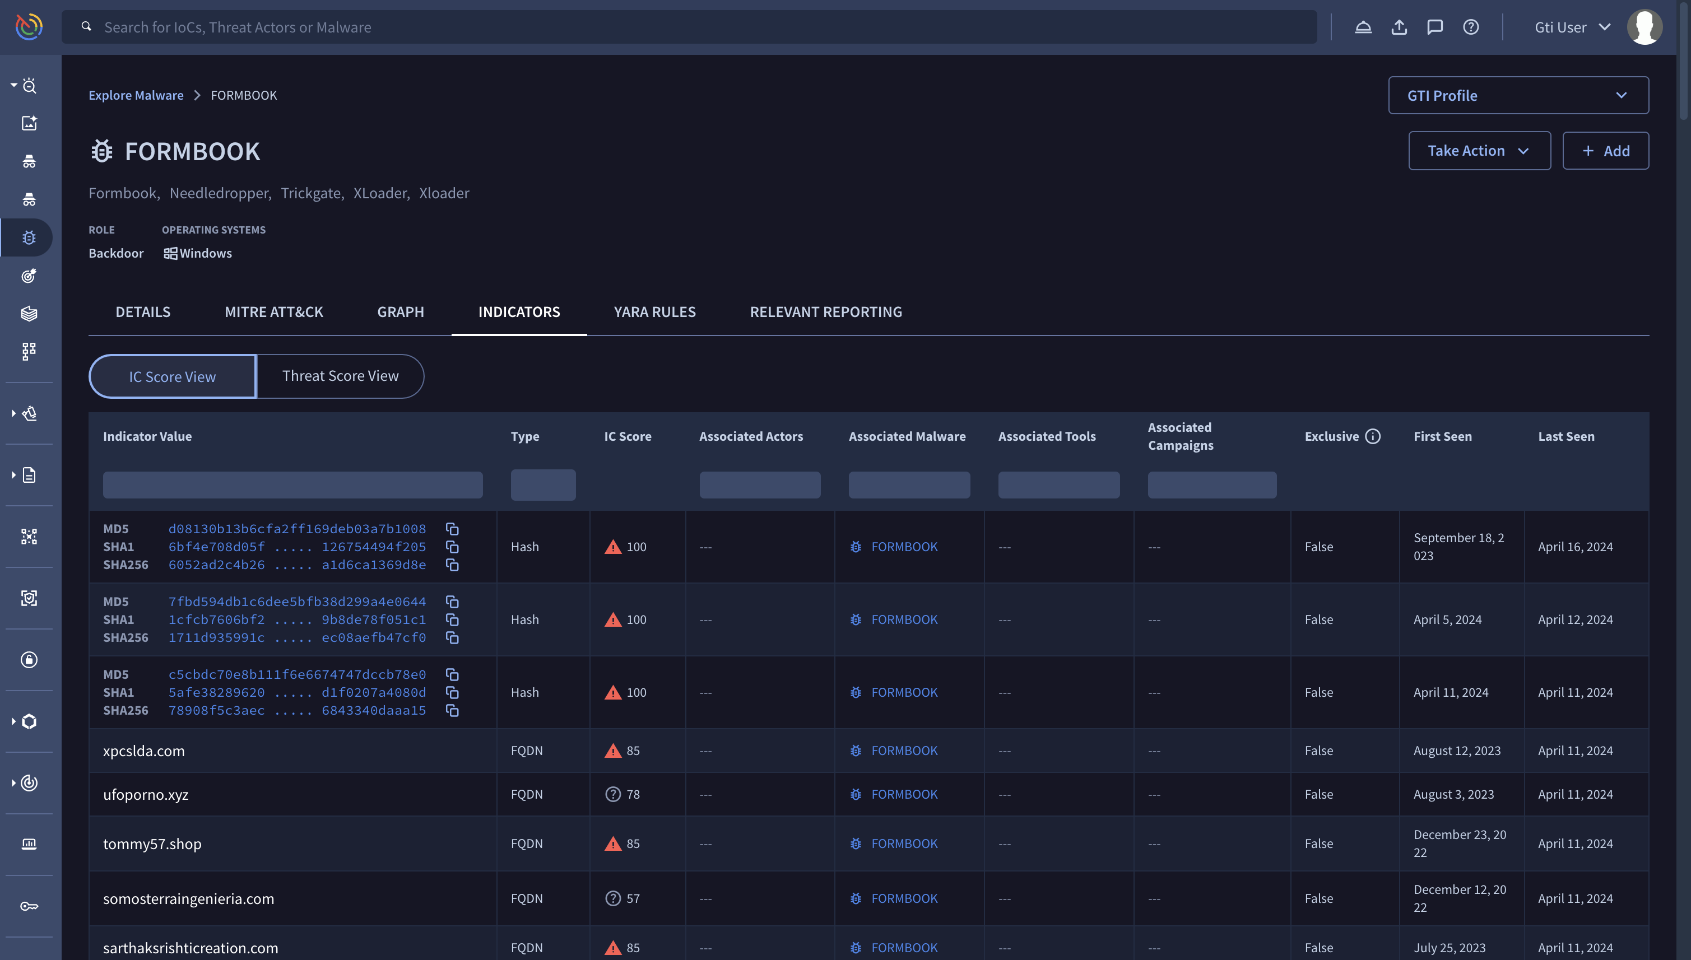Click the Associated Actors filter field
Screen dimensions: 1691x960
click(760, 484)
